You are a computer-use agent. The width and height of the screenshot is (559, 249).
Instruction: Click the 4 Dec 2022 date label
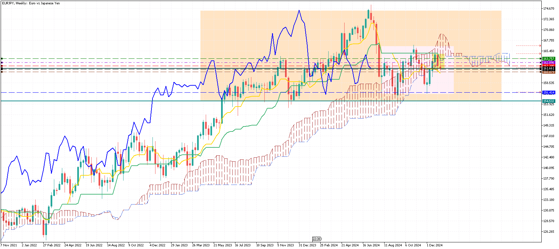pyautogui.click(x=157, y=245)
